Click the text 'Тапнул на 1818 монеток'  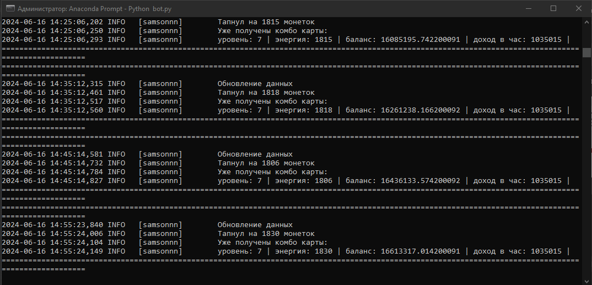pyautogui.click(x=266, y=93)
